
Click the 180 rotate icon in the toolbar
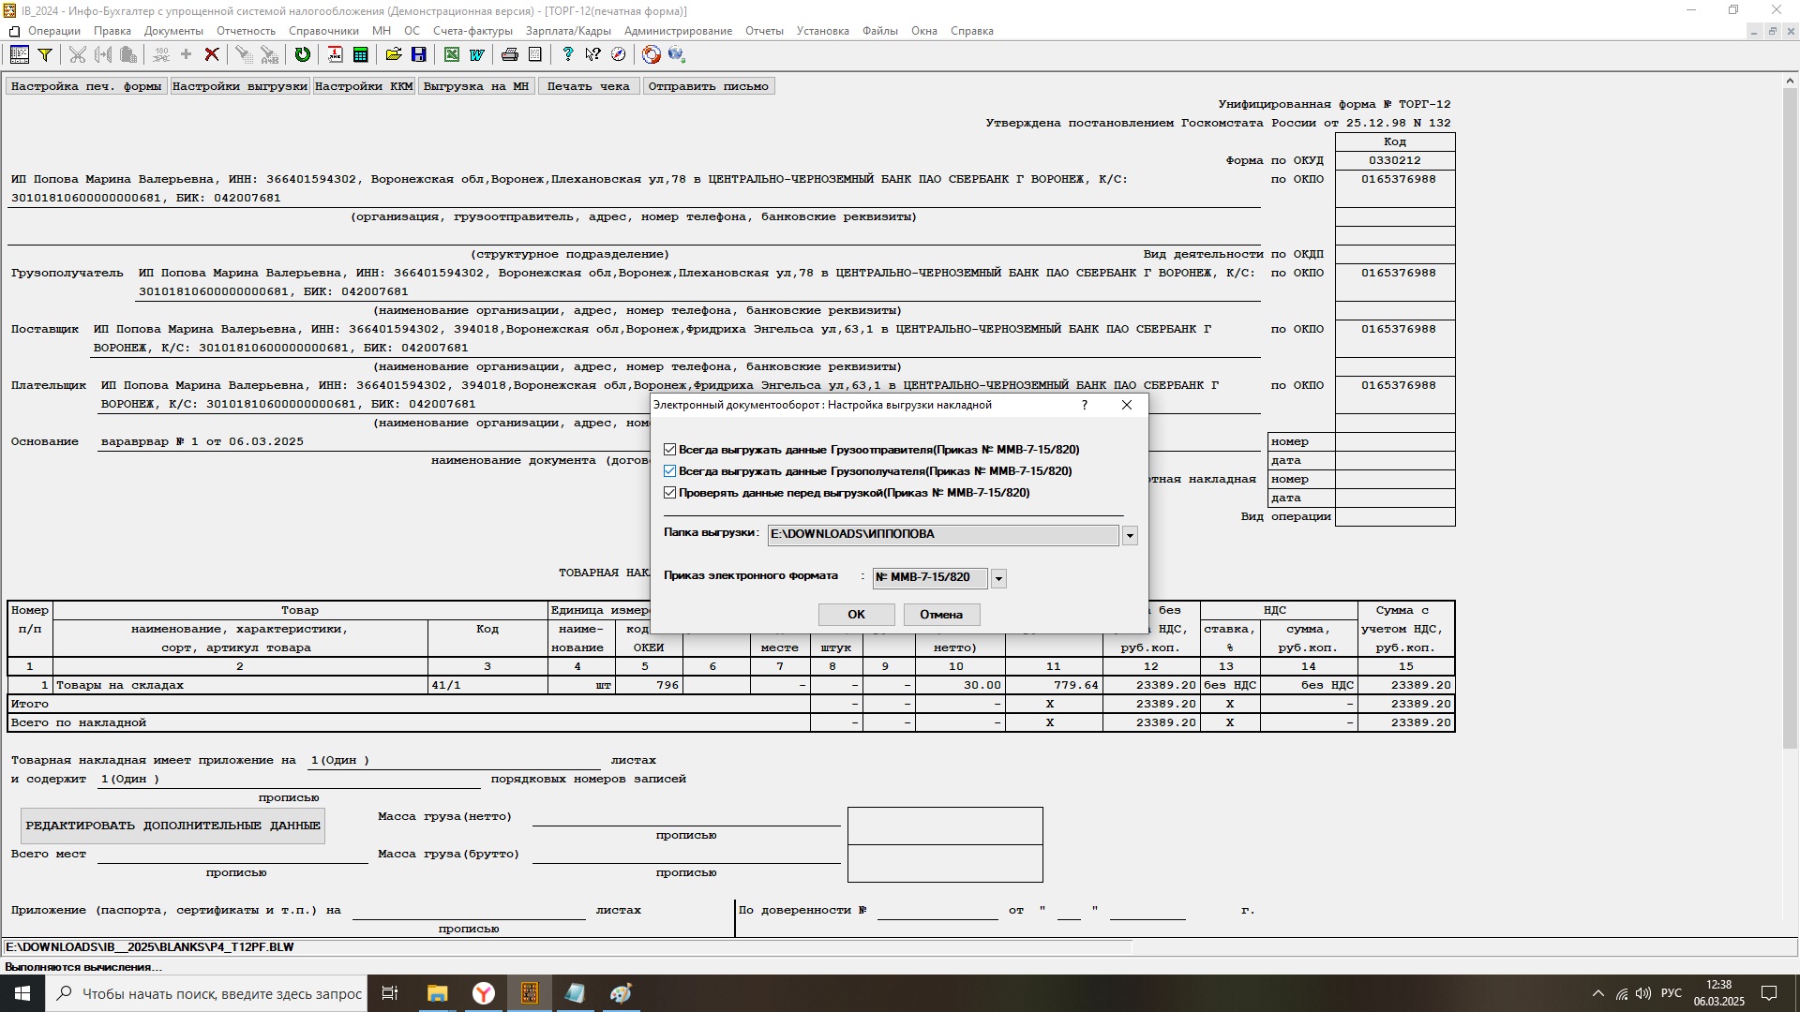pos(161,55)
